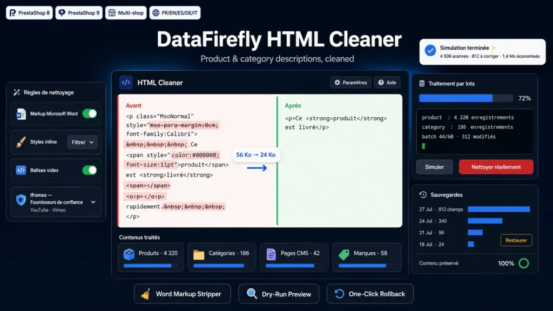
Task: Click the 18 Jul 24 backup bar
Action: coord(471,245)
